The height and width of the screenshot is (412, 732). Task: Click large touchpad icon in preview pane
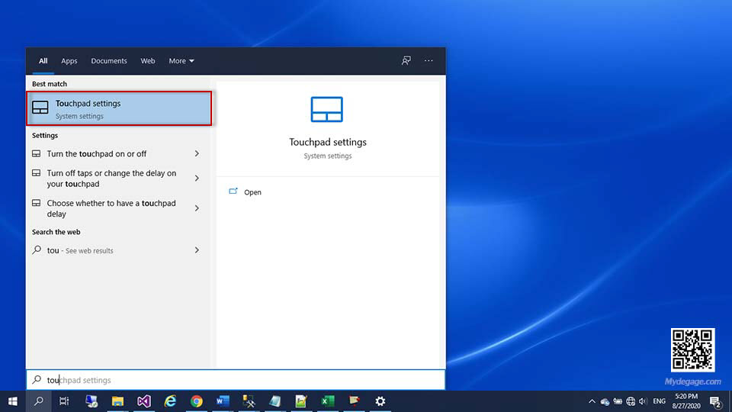coord(327,109)
